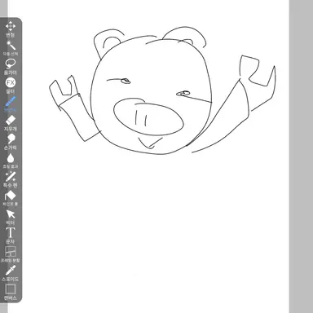Image resolution: width=313 pixels, height=313 pixels.
Task: Select the Brush (브러시) tool
Action: 11,104
